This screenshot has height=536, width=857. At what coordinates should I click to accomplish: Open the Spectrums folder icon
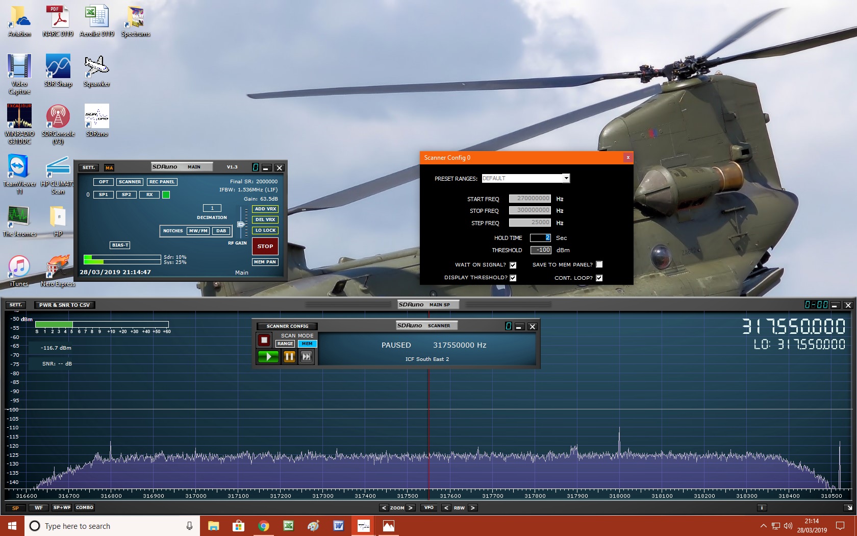click(135, 20)
